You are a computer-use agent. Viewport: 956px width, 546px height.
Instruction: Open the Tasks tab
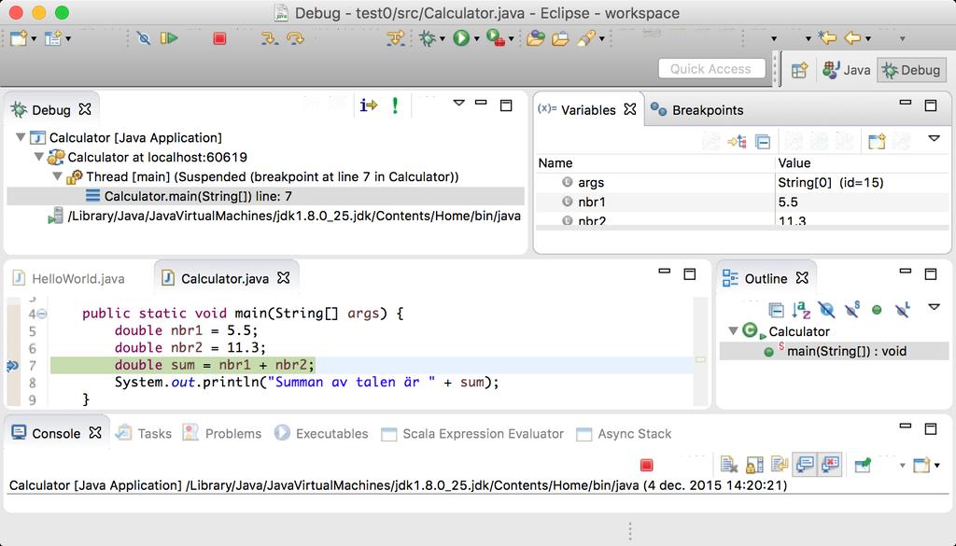click(x=145, y=433)
